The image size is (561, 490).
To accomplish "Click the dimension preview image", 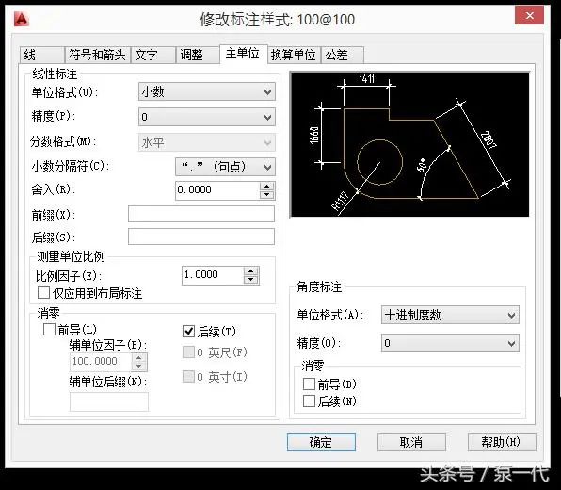I will pyautogui.click(x=409, y=144).
